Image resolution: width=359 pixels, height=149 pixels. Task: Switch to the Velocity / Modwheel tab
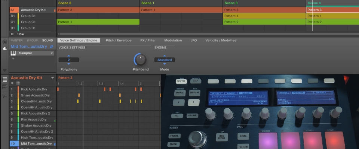tap(221, 40)
